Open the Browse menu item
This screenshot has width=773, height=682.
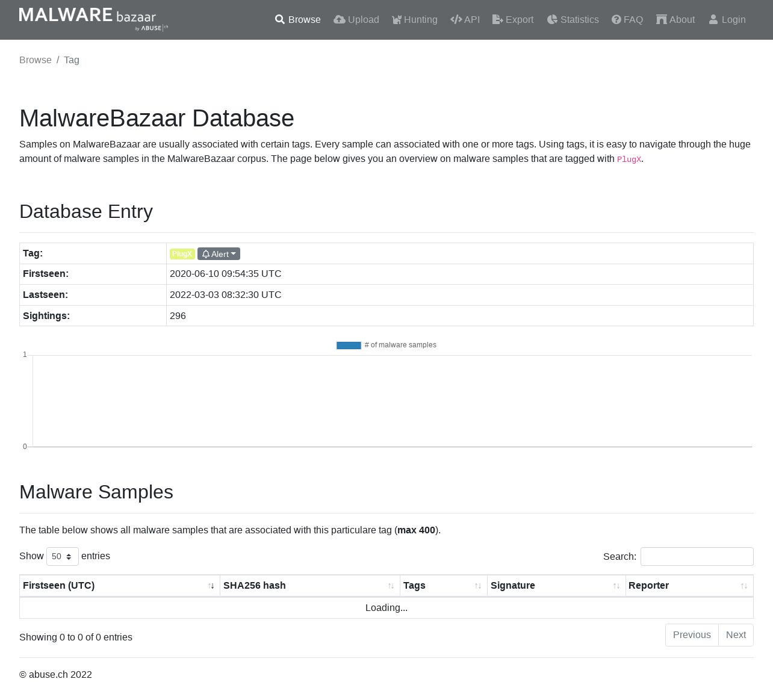point(298,20)
